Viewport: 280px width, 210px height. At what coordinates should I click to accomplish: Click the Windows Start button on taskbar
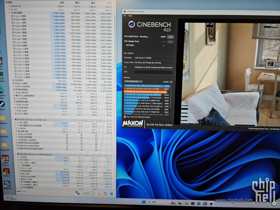[143, 202]
